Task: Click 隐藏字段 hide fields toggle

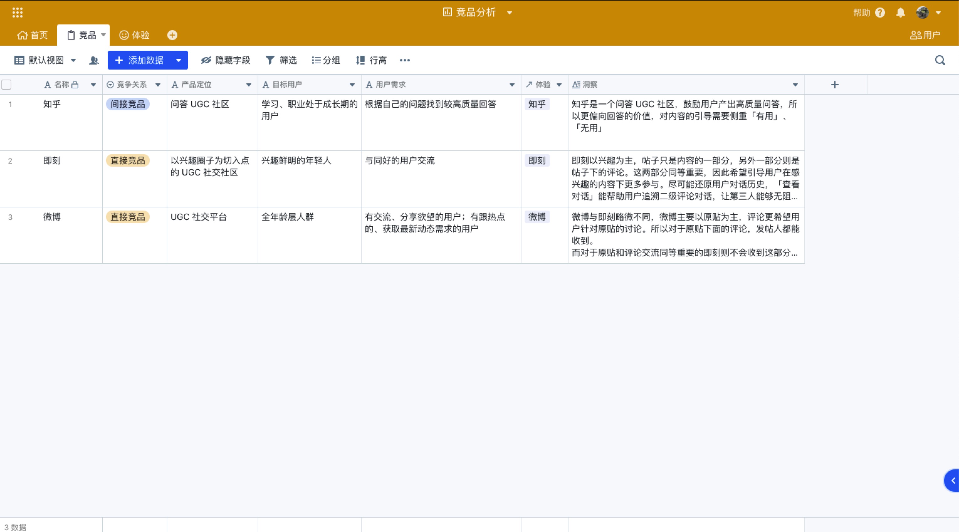Action: click(226, 60)
